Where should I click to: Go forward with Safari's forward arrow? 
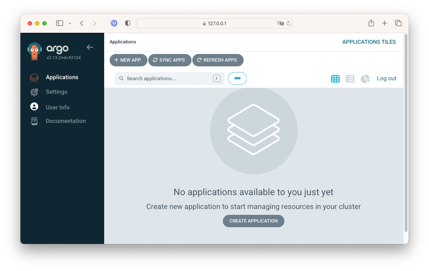95,23
